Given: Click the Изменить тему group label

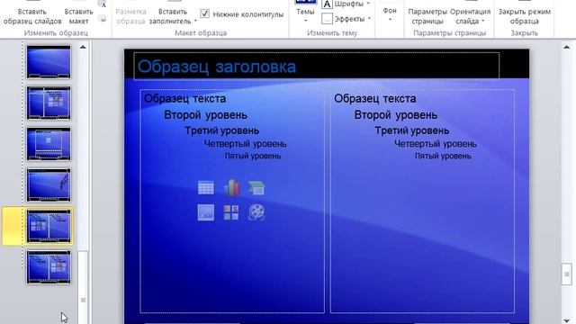Looking at the screenshot, I should [x=332, y=32].
